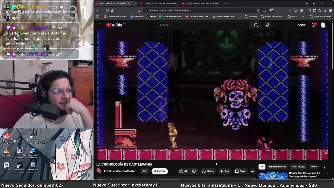Open the Video Genshin bookmarks folder
Viewport: 334px width, 188px height.
(x=272, y=16)
